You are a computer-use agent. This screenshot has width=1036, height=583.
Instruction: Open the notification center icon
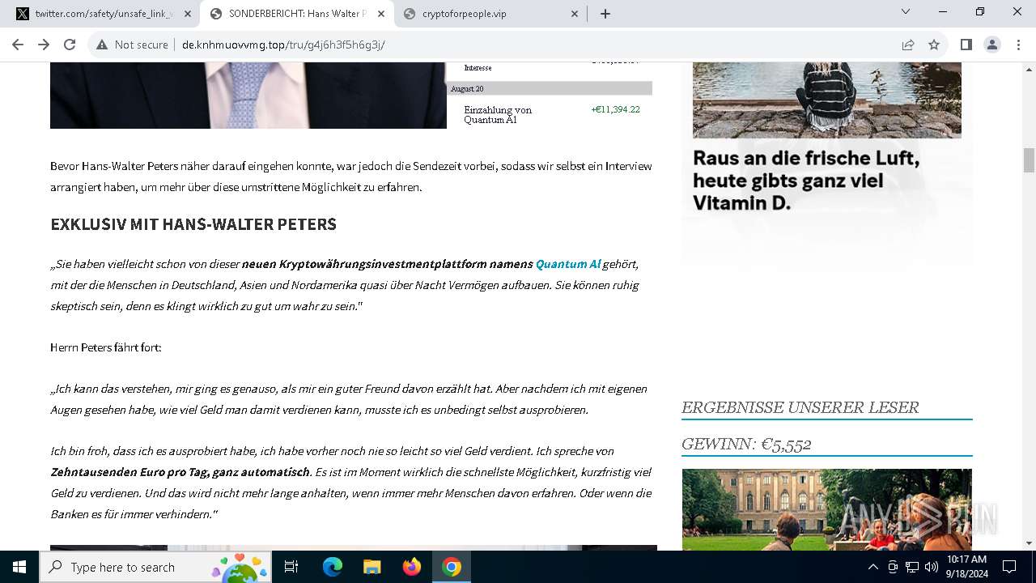point(1009,567)
